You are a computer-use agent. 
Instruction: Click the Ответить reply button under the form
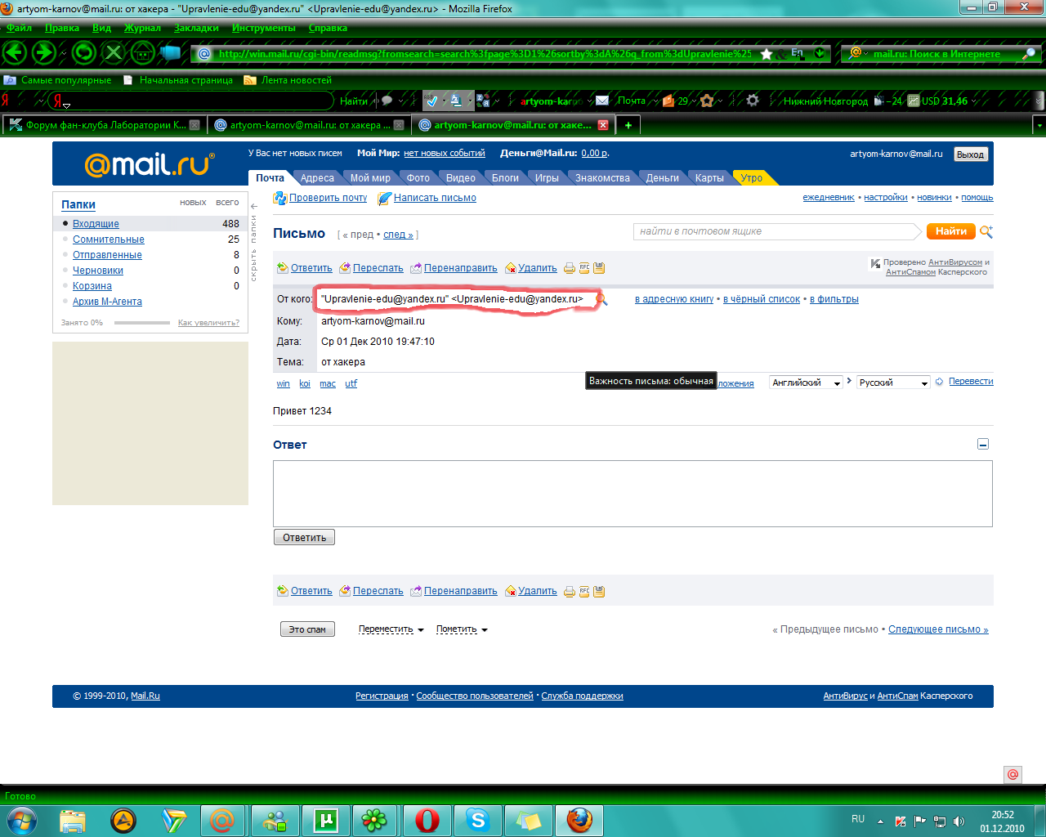[304, 537]
